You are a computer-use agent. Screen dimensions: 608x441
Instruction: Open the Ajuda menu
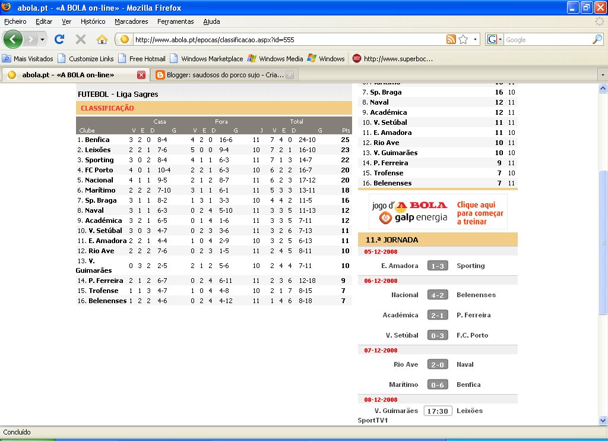pos(211,21)
